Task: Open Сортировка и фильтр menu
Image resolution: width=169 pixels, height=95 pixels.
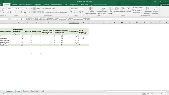Action: point(148,11)
